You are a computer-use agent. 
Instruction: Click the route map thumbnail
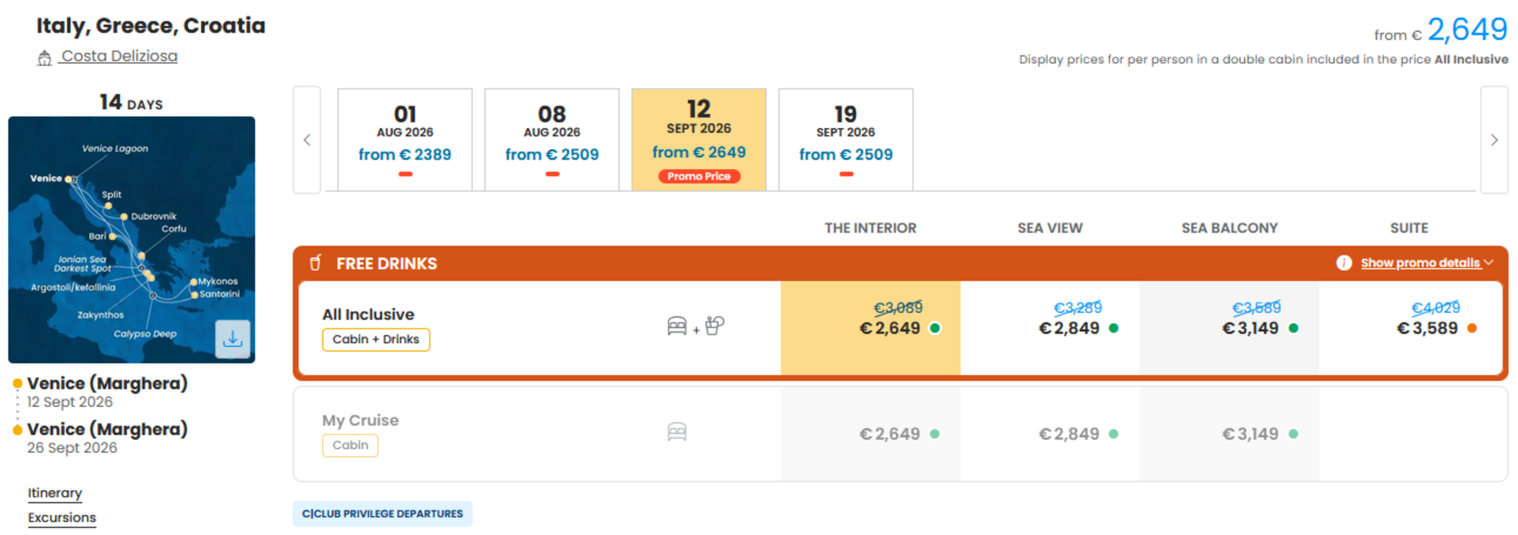tap(131, 239)
